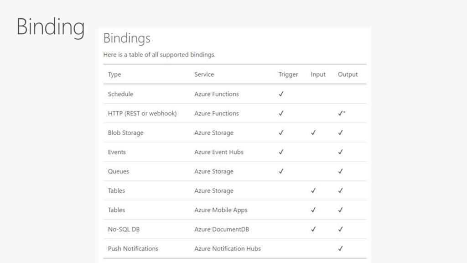Click the Output checkmark in the Events row
The height and width of the screenshot is (263, 467).
click(340, 152)
